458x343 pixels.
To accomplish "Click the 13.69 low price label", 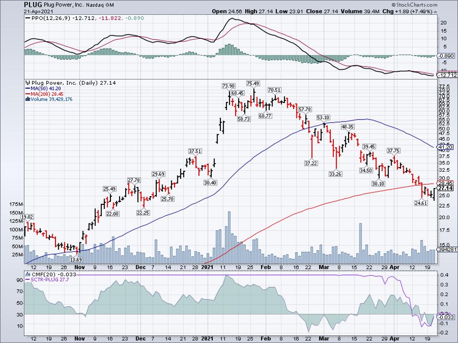I will point(76,259).
